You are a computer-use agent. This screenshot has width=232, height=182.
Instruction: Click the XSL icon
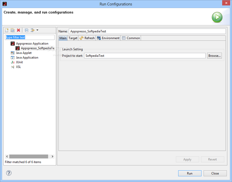click(13, 67)
